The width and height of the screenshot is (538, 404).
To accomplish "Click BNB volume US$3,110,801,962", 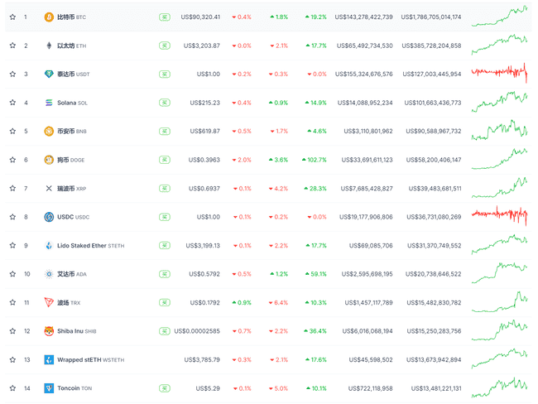I will pos(368,131).
